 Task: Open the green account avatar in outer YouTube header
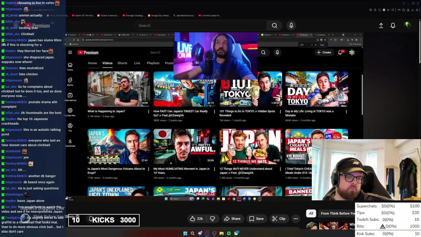point(407,25)
